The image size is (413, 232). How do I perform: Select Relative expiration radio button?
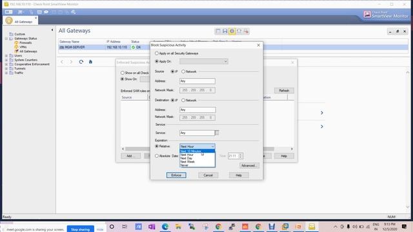pyautogui.click(x=157, y=146)
